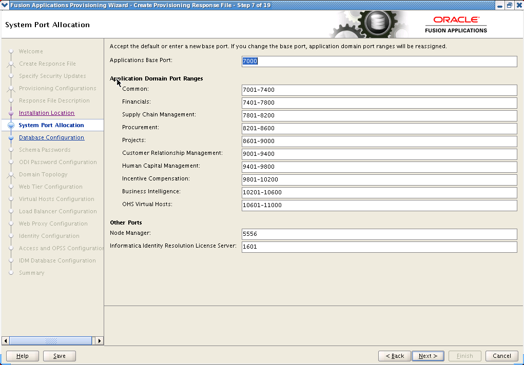
Task: Click the Schema Passwords step label
Action: (45, 150)
